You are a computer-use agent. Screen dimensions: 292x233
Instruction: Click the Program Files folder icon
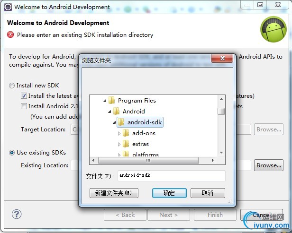pyautogui.click(x=111, y=100)
